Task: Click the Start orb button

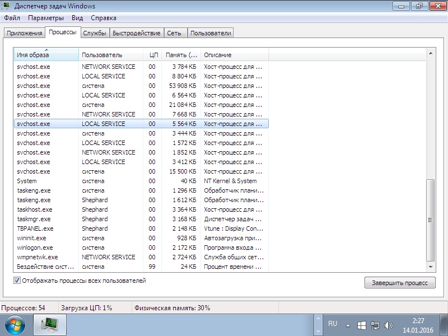Action: [x=15, y=325]
